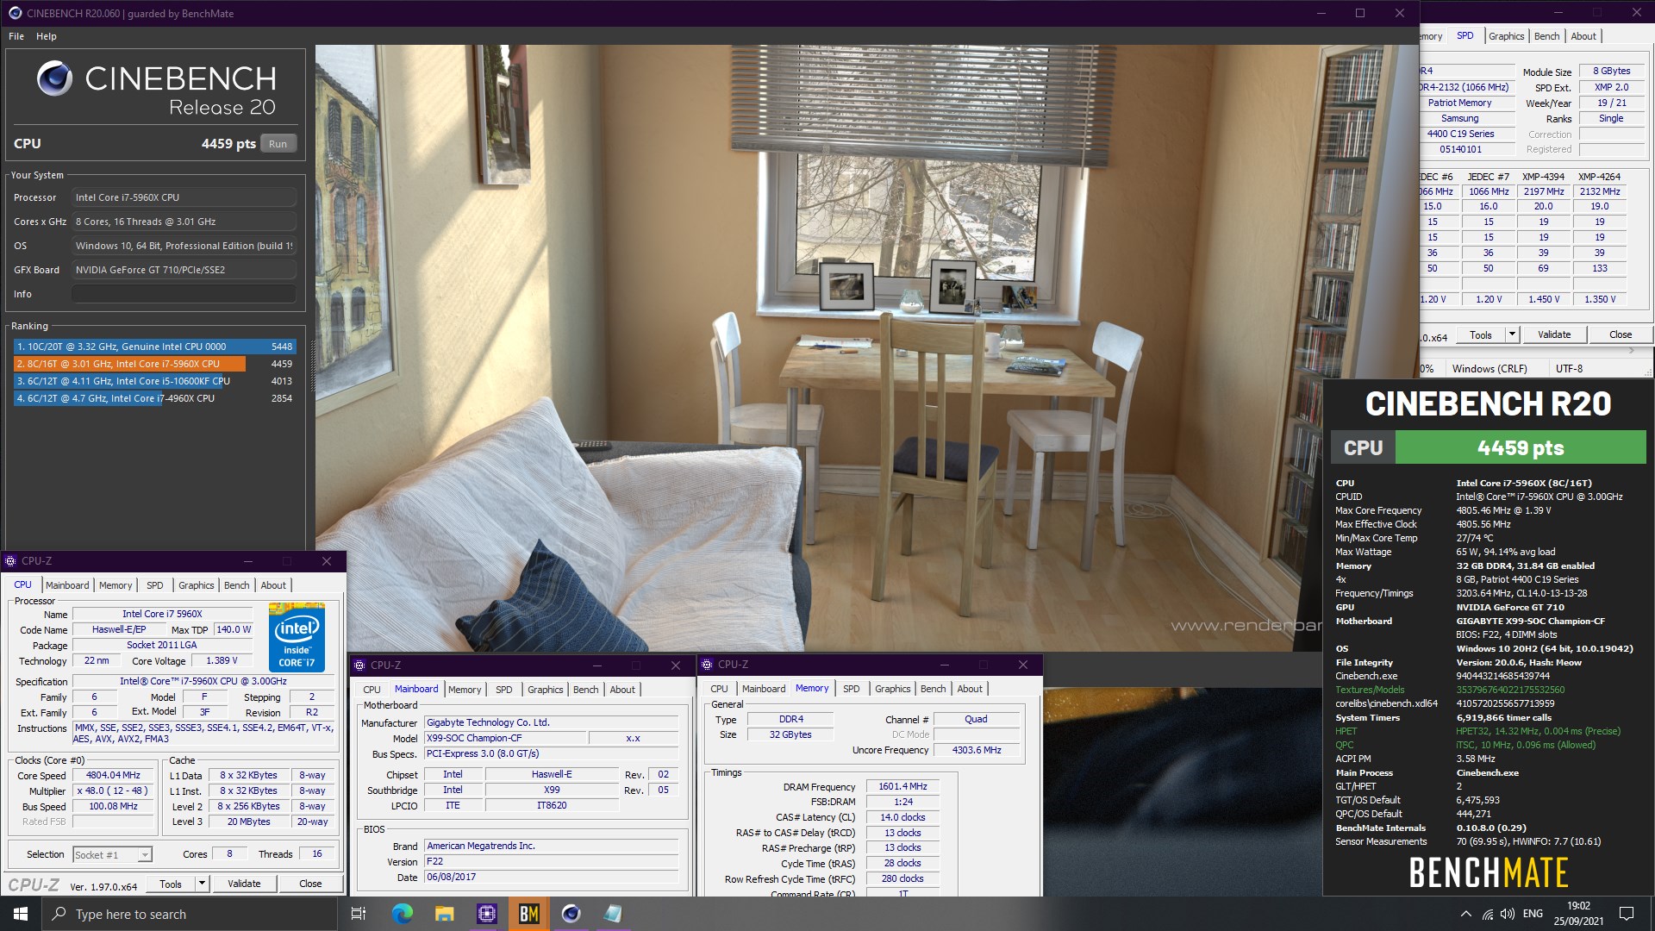Click the Windows Start button
The width and height of the screenshot is (1655, 931).
pos(21,914)
